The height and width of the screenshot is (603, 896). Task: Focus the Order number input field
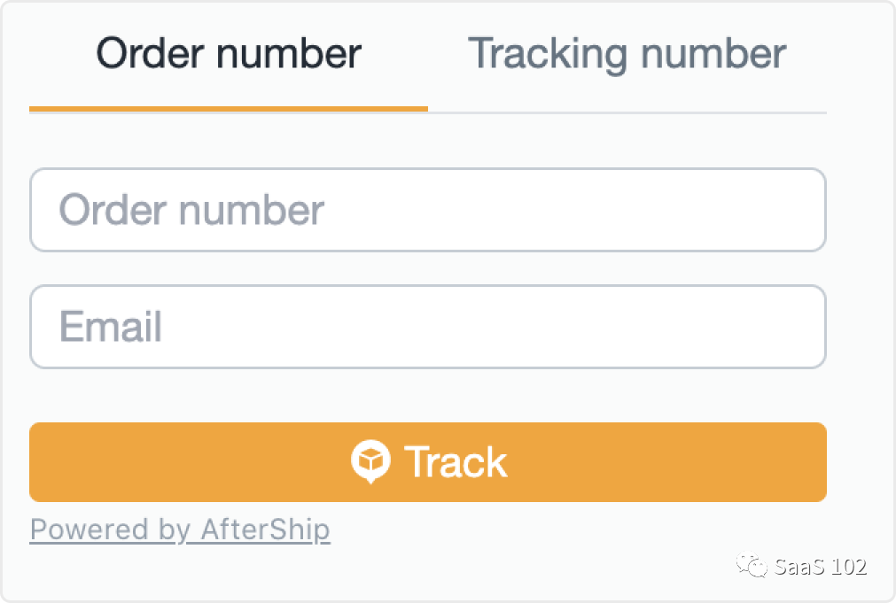tap(428, 210)
